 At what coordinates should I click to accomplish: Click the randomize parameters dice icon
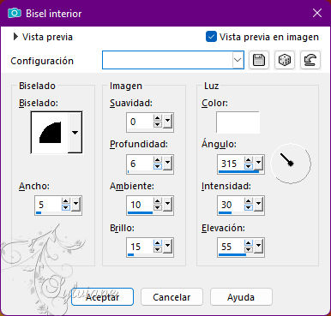coord(285,60)
